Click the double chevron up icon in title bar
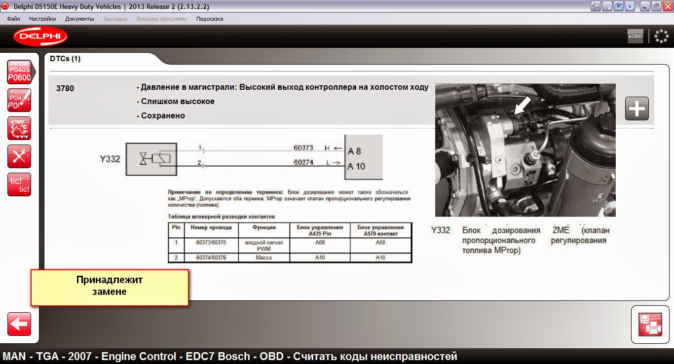The width and height of the screenshot is (674, 364). (x=630, y=6)
